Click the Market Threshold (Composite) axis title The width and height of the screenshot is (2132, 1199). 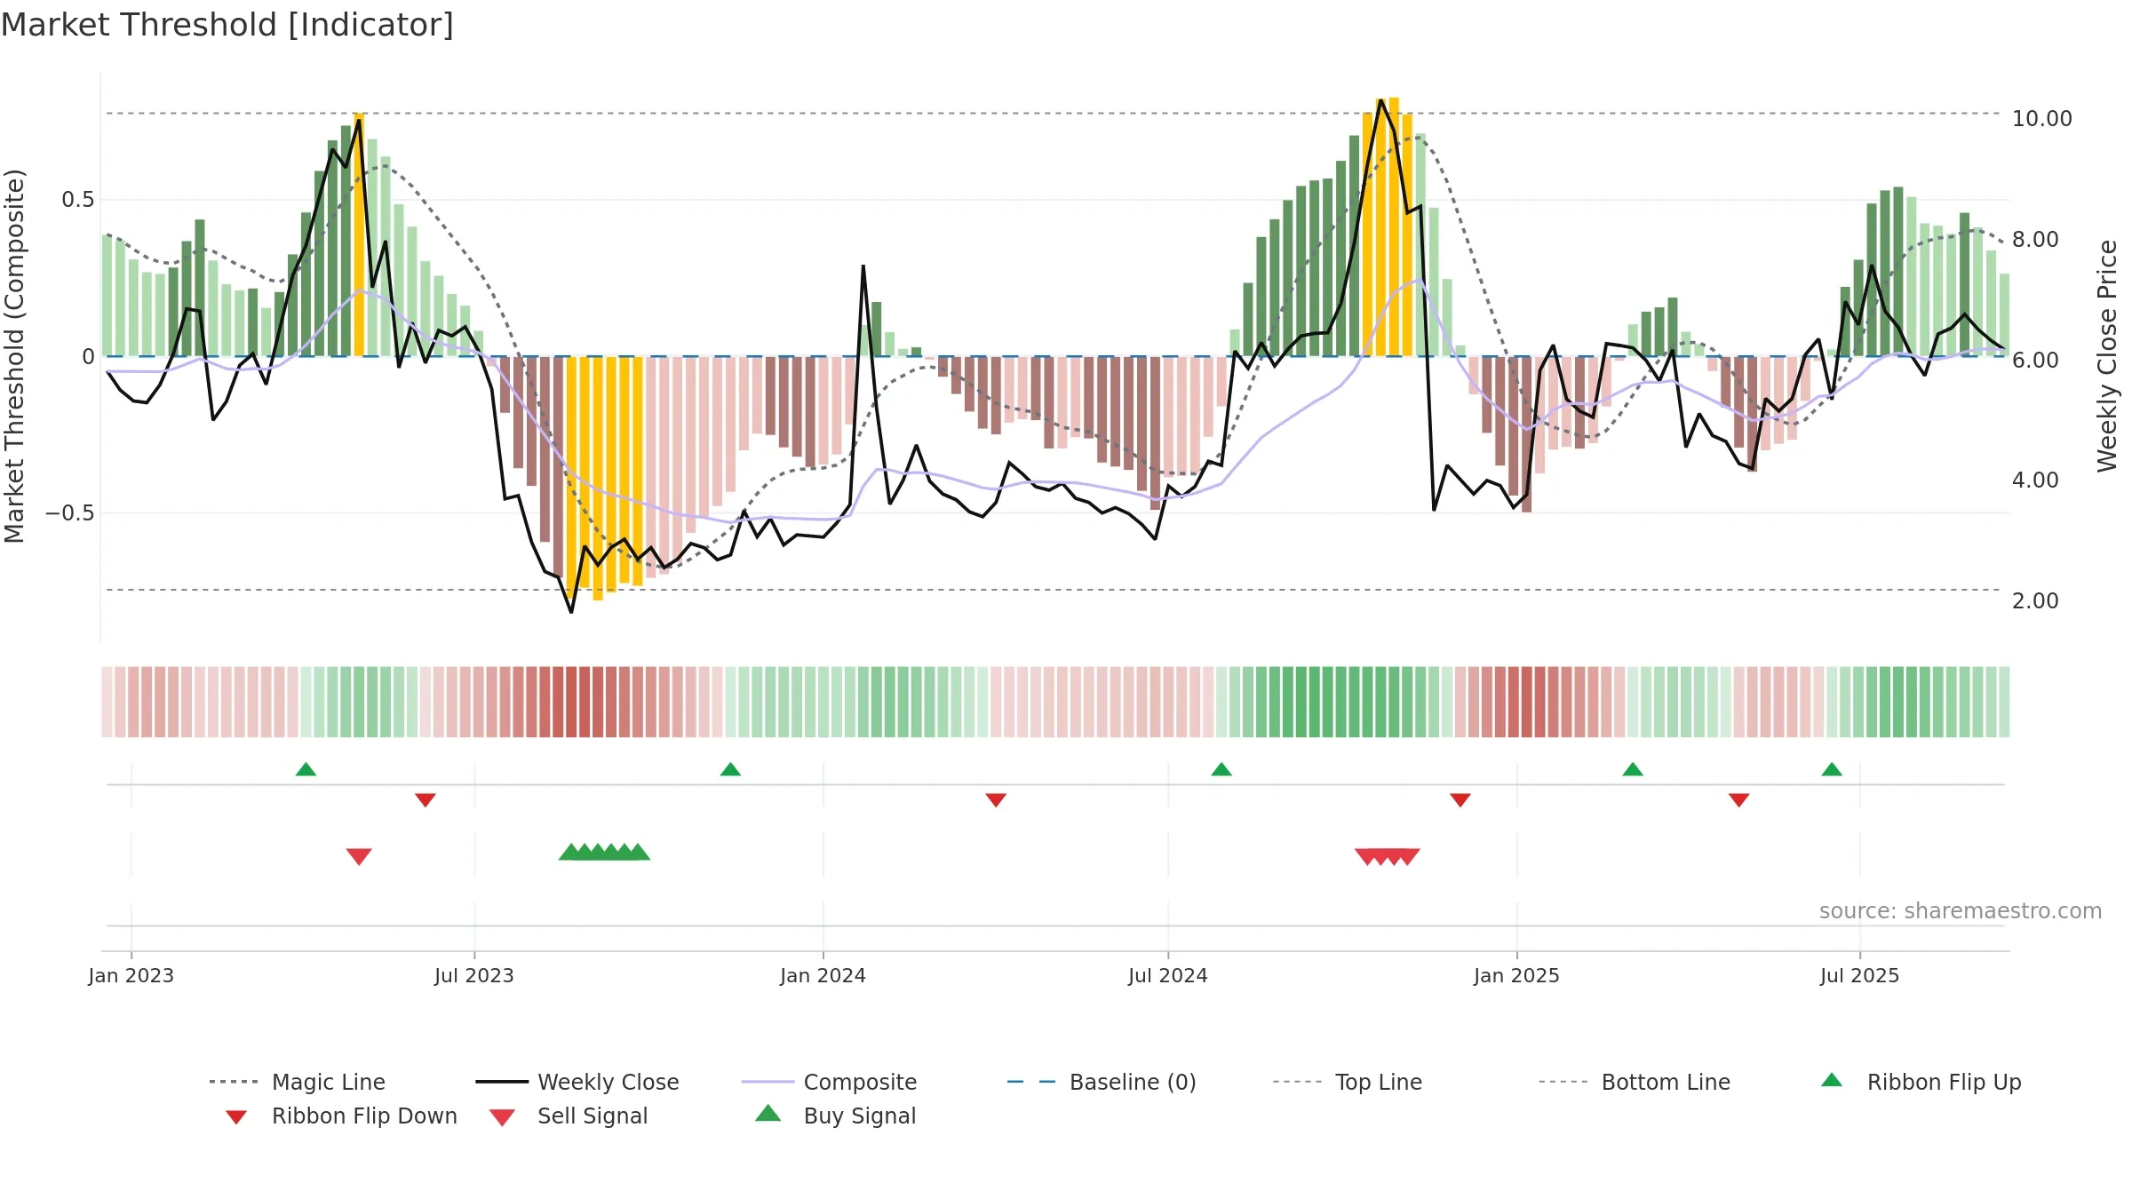[x=14, y=355]
